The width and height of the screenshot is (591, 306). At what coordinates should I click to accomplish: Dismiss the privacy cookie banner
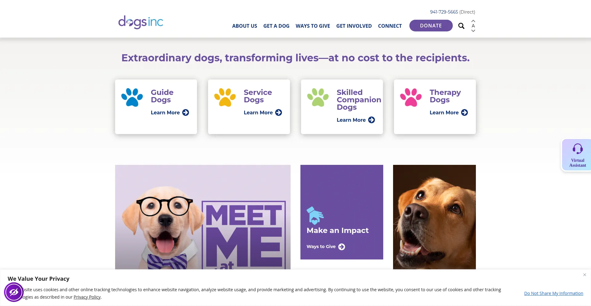[x=584, y=275]
